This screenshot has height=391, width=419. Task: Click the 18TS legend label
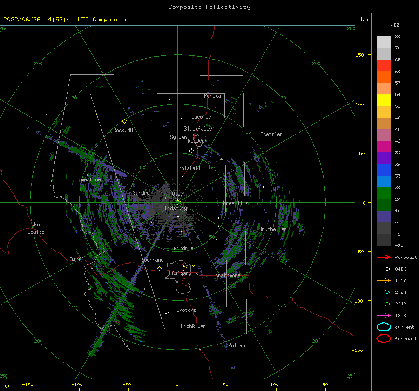coord(400,316)
